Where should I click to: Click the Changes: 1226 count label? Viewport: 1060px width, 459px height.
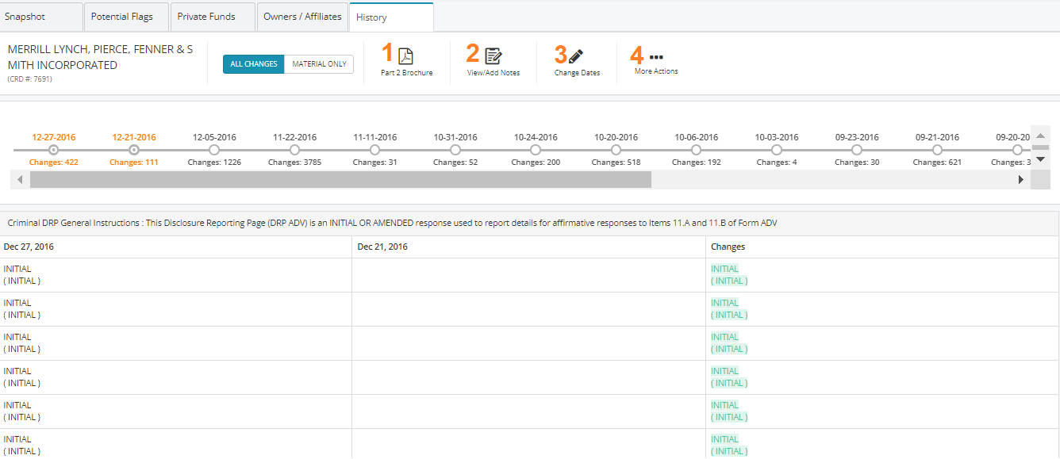(214, 163)
